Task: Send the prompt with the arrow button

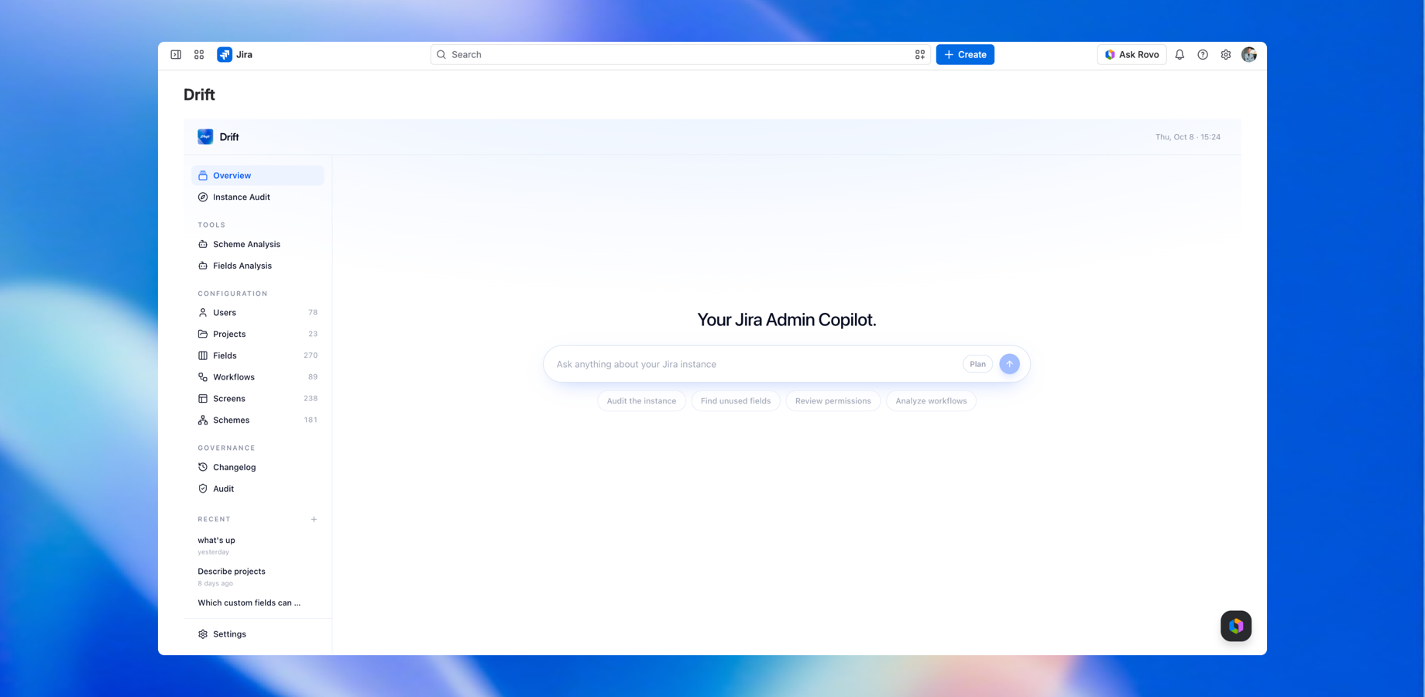Action: pos(1009,364)
